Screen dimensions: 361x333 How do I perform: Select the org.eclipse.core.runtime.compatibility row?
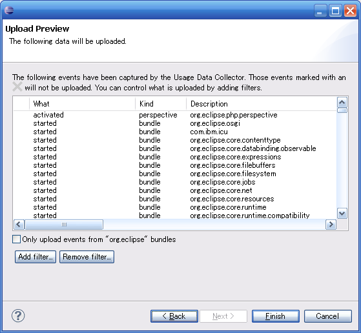pos(175,216)
